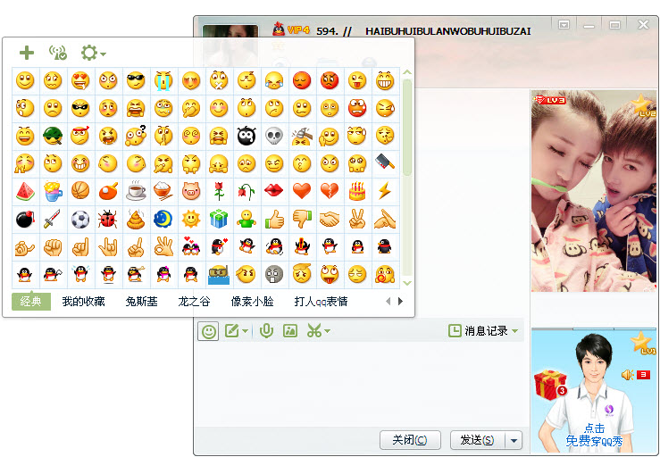Click the text-edit pencil icon in chat toolbar
Image resolution: width=660 pixels, height=457 pixels.
click(232, 331)
